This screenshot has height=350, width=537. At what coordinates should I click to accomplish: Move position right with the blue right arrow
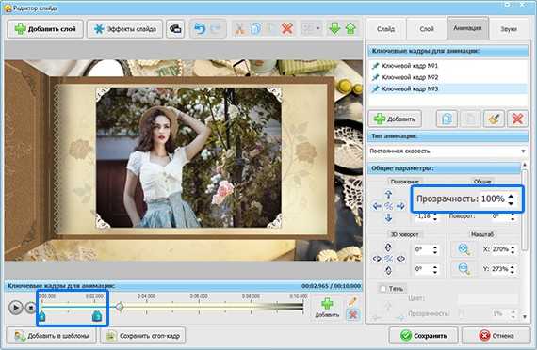pos(400,206)
